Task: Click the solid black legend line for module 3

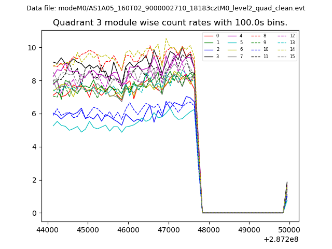Action: pyautogui.click(x=209, y=56)
